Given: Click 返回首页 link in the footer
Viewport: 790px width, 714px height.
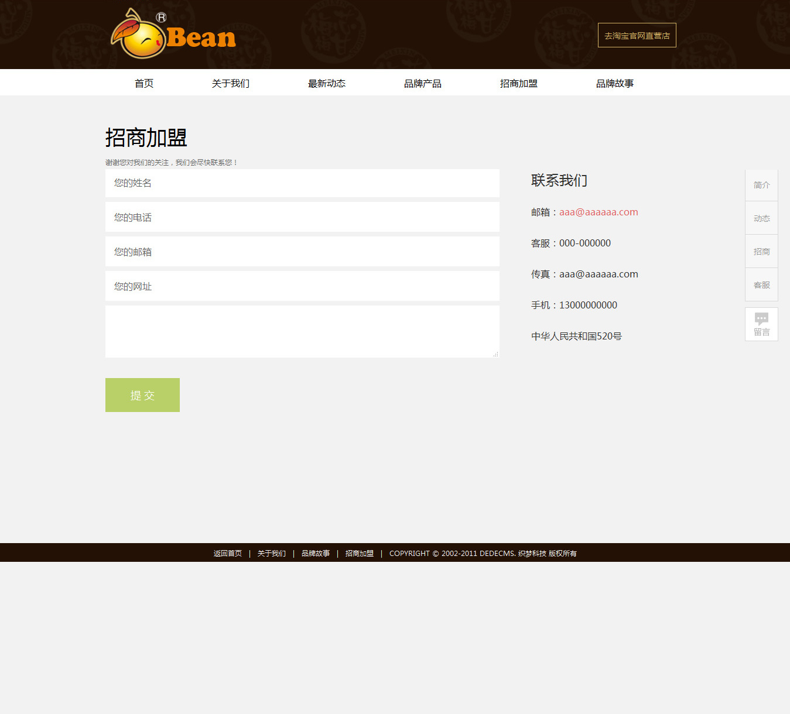Looking at the screenshot, I should coord(228,554).
